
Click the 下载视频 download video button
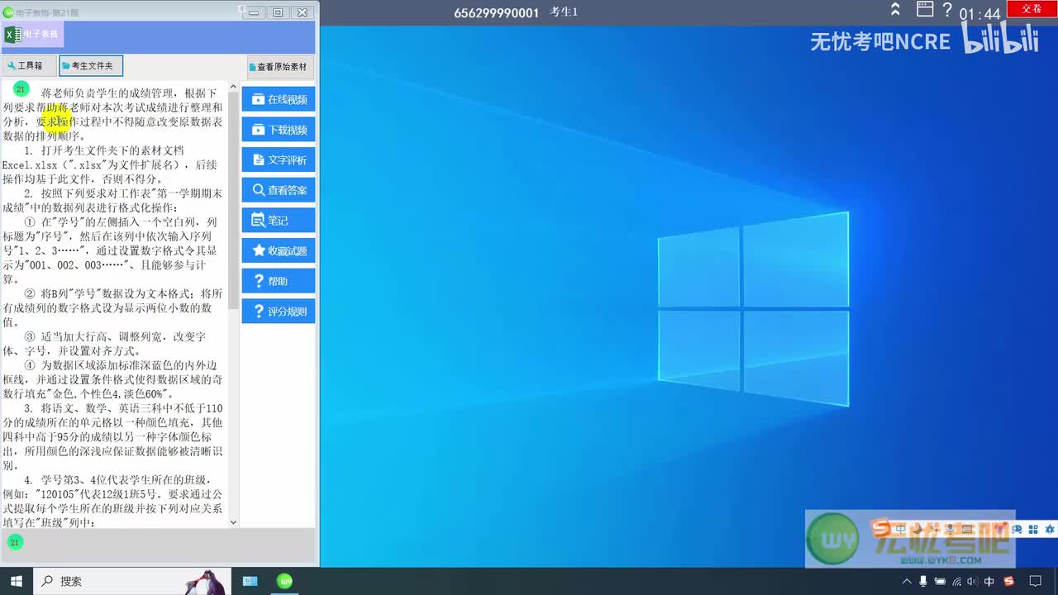coord(279,130)
